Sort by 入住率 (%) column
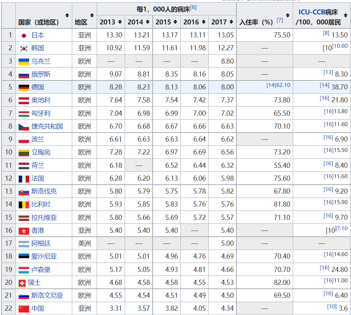 tap(288, 15)
